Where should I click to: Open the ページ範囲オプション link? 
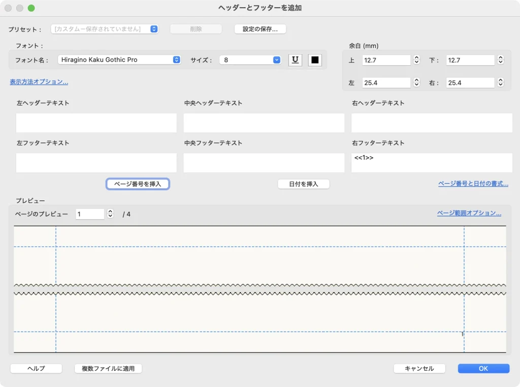click(x=469, y=213)
